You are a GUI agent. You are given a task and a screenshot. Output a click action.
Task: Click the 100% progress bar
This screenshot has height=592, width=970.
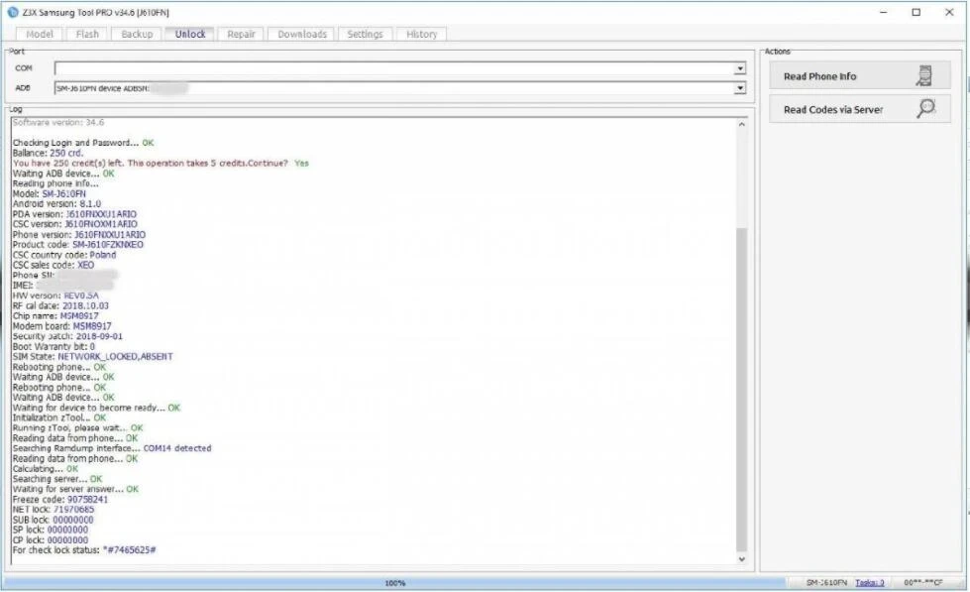click(394, 583)
